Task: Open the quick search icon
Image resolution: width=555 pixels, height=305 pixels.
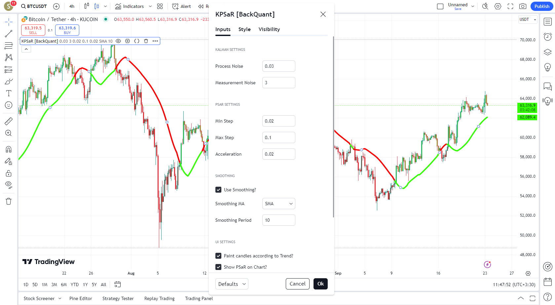Action: (x=485, y=6)
